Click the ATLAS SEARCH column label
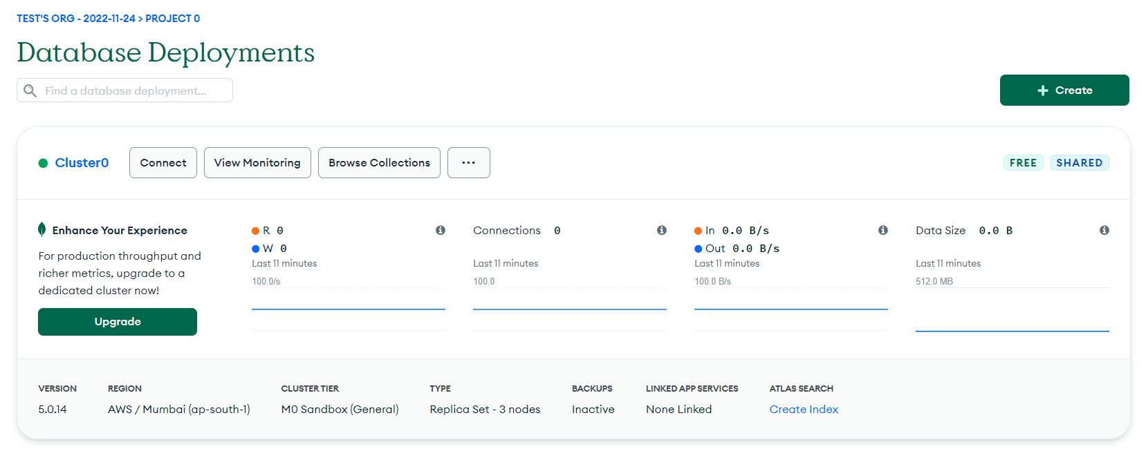The width and height of the screenshot is (1146, 460). pyautogui.click(x=801, y=388)
